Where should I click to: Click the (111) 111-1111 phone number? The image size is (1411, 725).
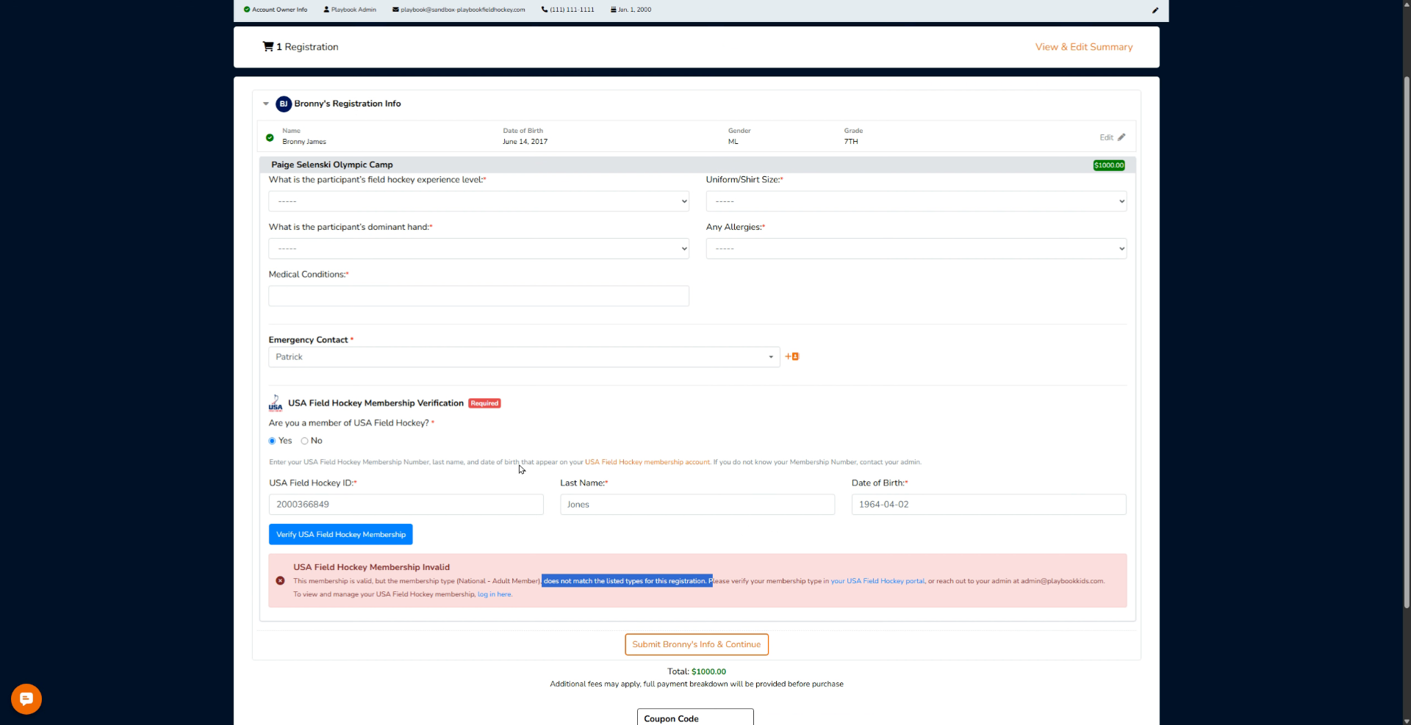click(x=572, y=10)
